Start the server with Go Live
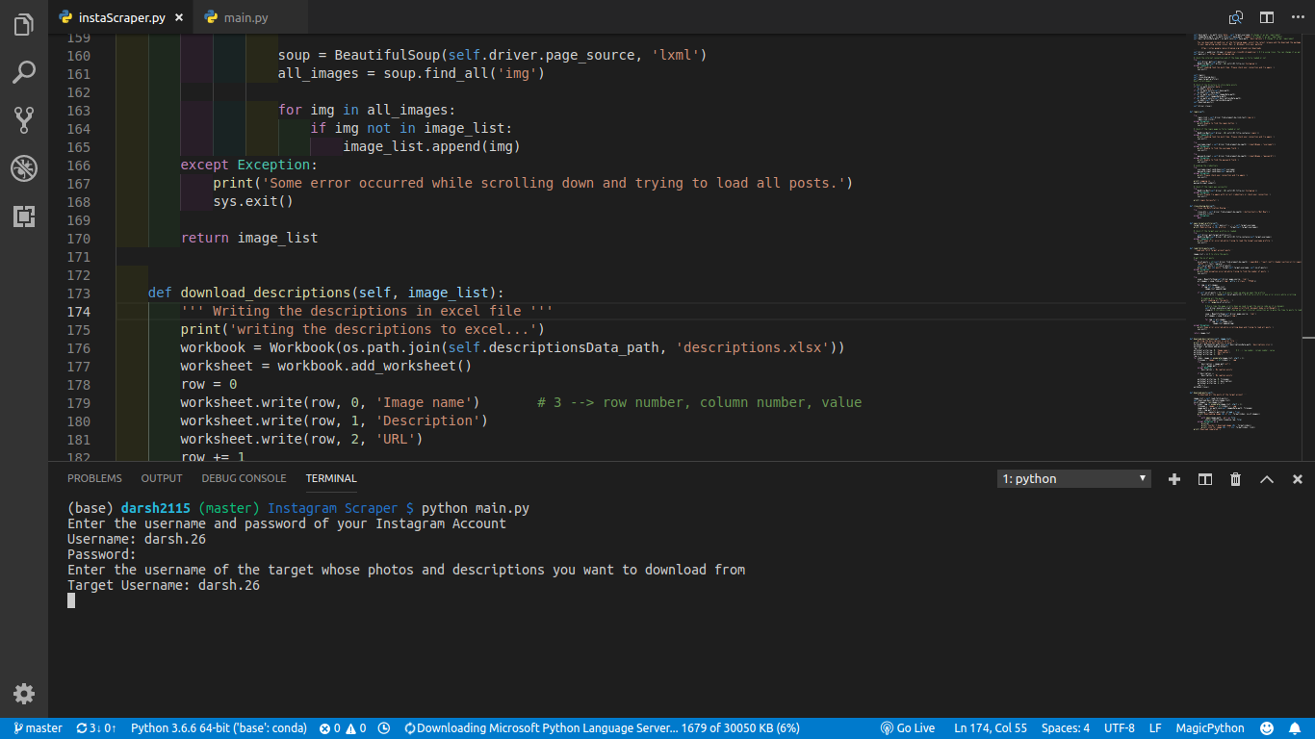The height and width of the screenshot is (739, 1315). coord(906,728)
